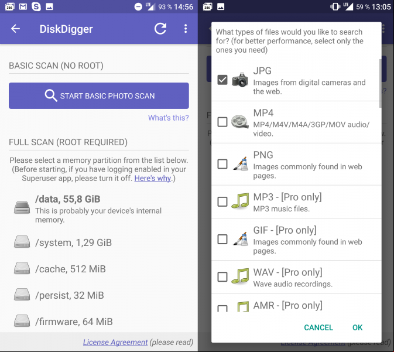Open the What's this? link
The height and width of the screenshot is (352, 394).
[169, 118]
